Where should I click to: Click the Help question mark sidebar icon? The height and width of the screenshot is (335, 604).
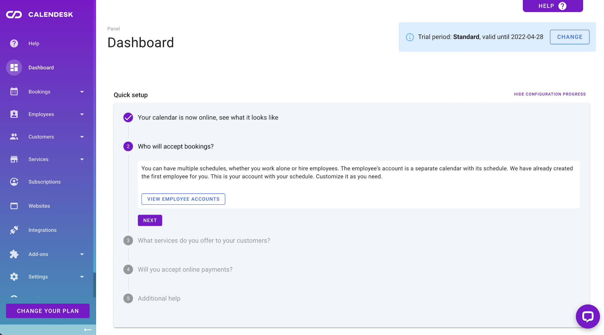click(x=14, y=43)
